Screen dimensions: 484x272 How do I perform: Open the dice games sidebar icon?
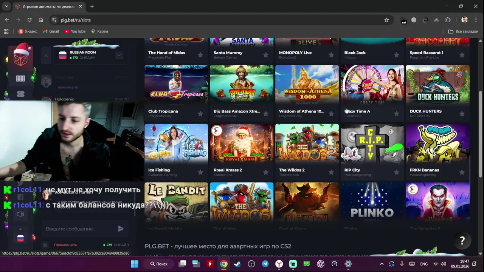[x=20, y=58]
